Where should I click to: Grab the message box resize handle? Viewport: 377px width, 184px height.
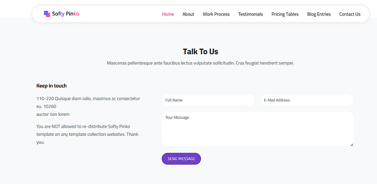[x=352, y=144]
